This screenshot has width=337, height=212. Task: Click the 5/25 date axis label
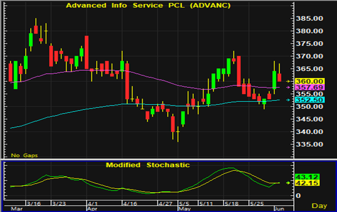(x=257, y=203)
